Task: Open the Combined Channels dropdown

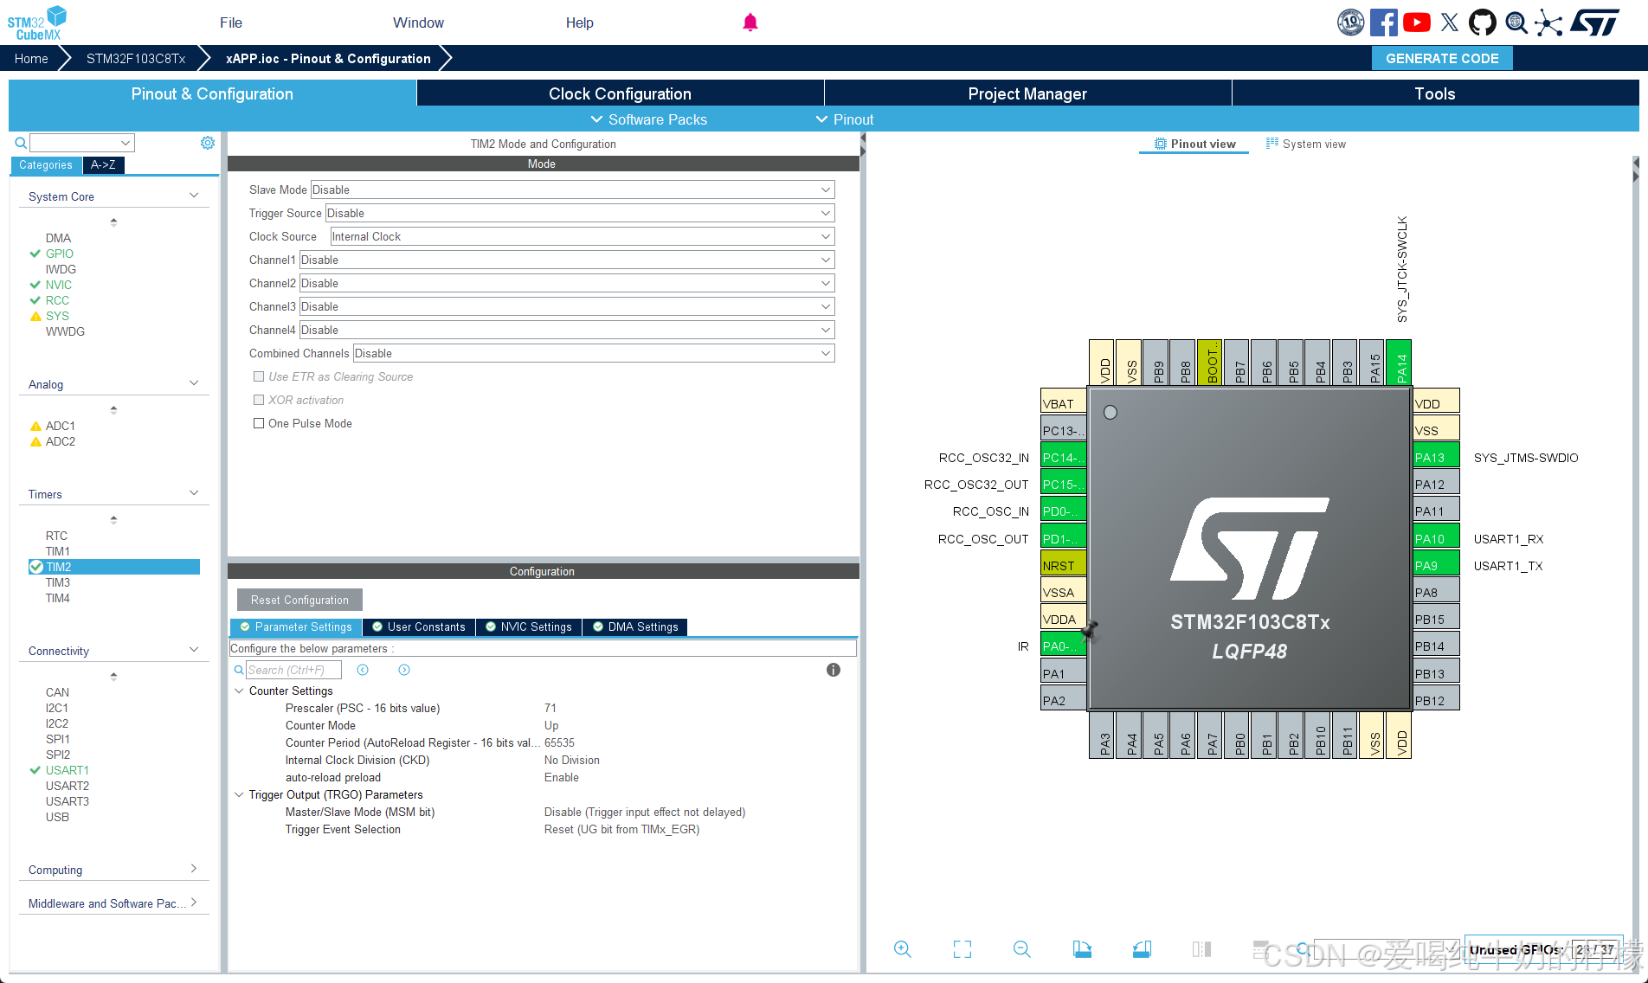Action: tap(594, 353)
